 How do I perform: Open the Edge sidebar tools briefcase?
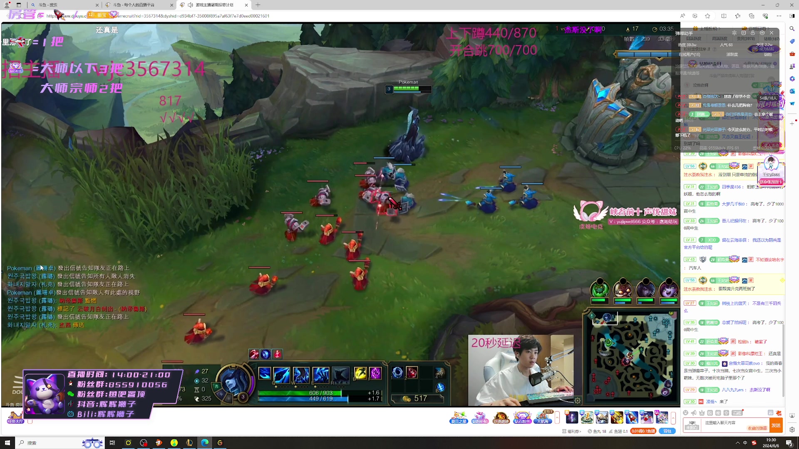tap(792, 54)
